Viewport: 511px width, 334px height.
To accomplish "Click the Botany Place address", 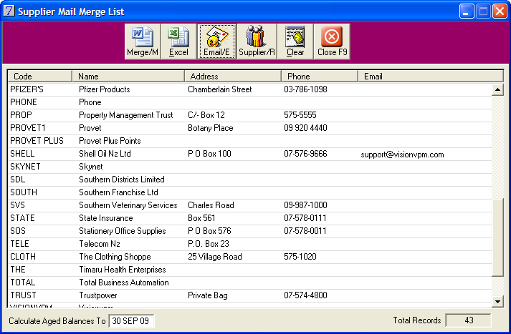I will coord(211,128).
